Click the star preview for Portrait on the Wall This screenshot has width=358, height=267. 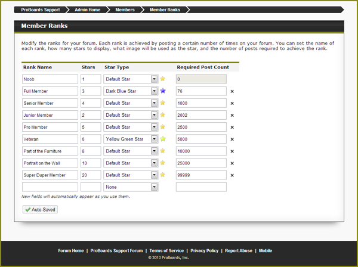coord(162,163)
